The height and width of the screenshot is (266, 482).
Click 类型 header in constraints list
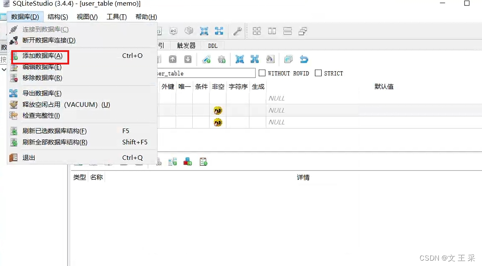pos(80,177)
